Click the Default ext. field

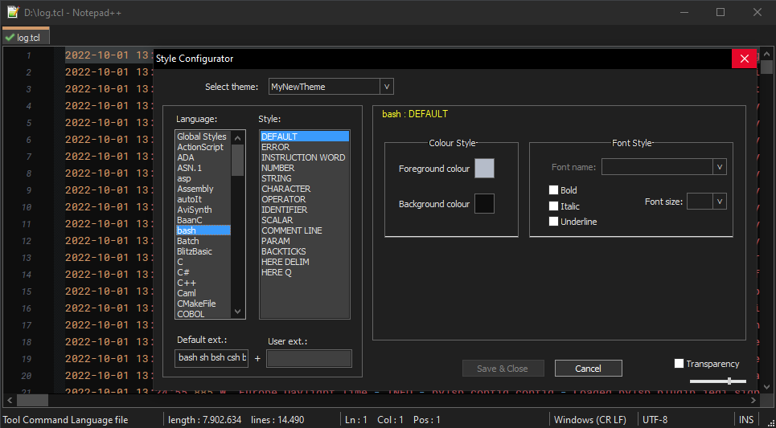(x=211, y=358)
